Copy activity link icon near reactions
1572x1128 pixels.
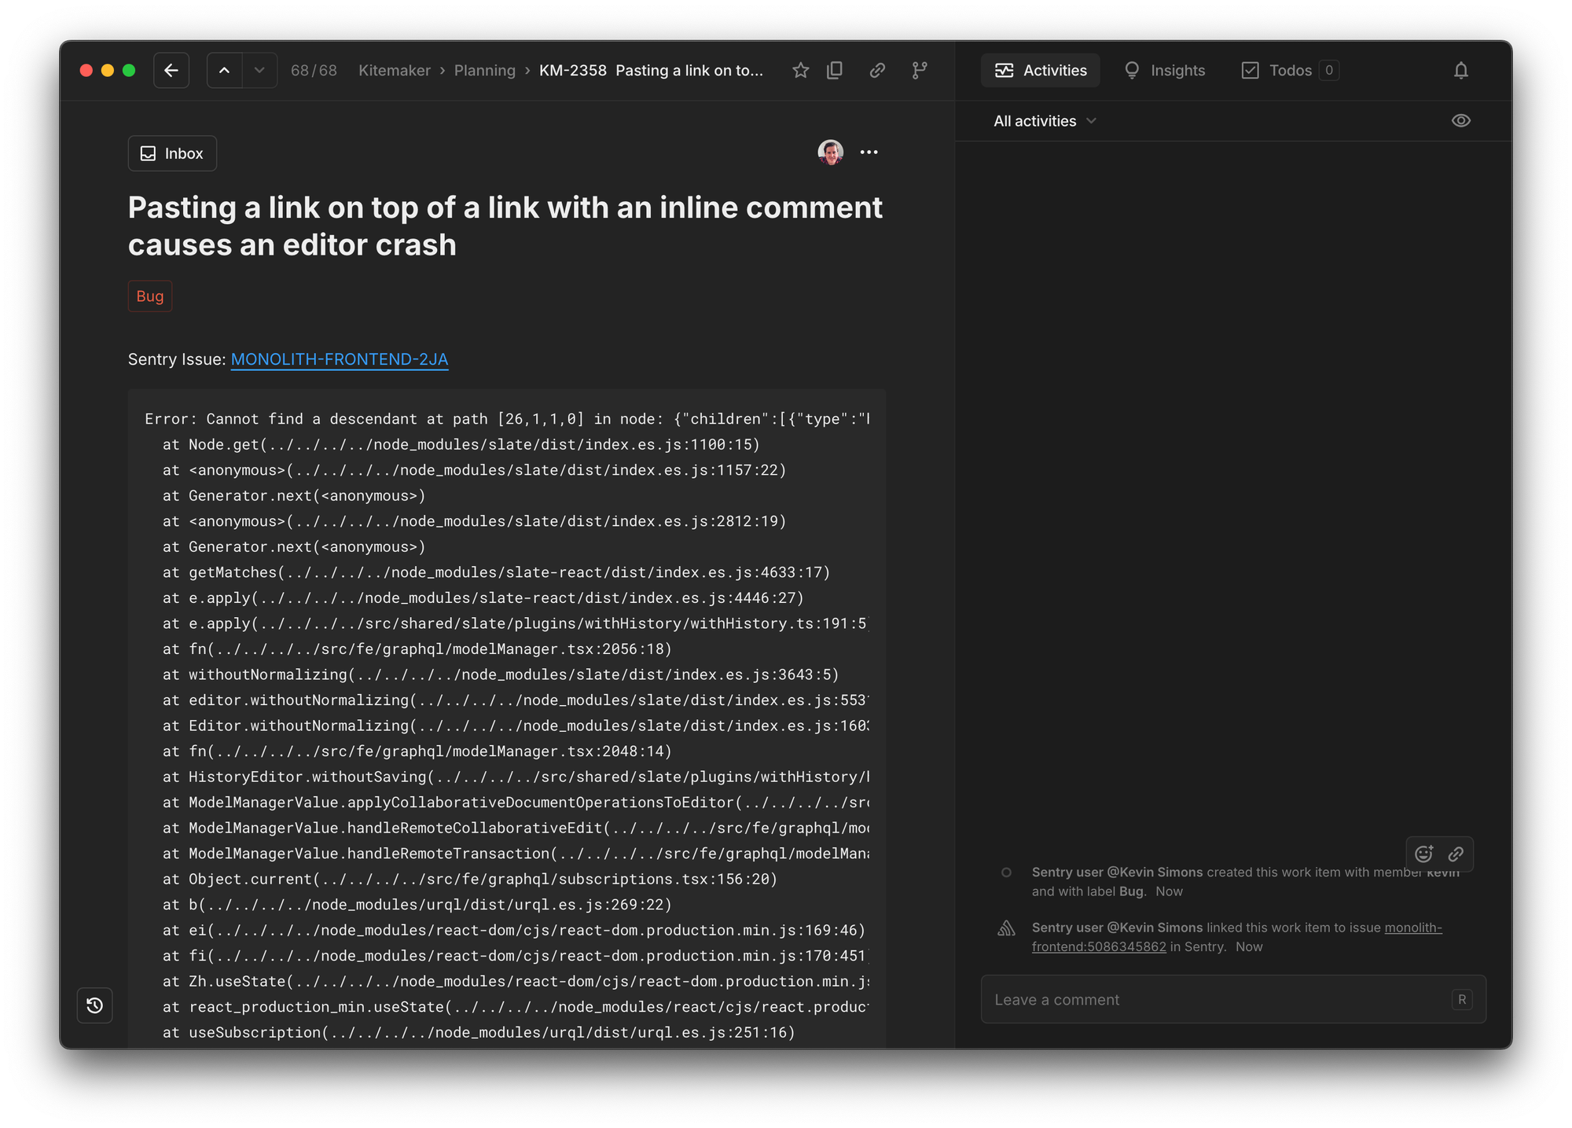click(x=1456, y=854)
